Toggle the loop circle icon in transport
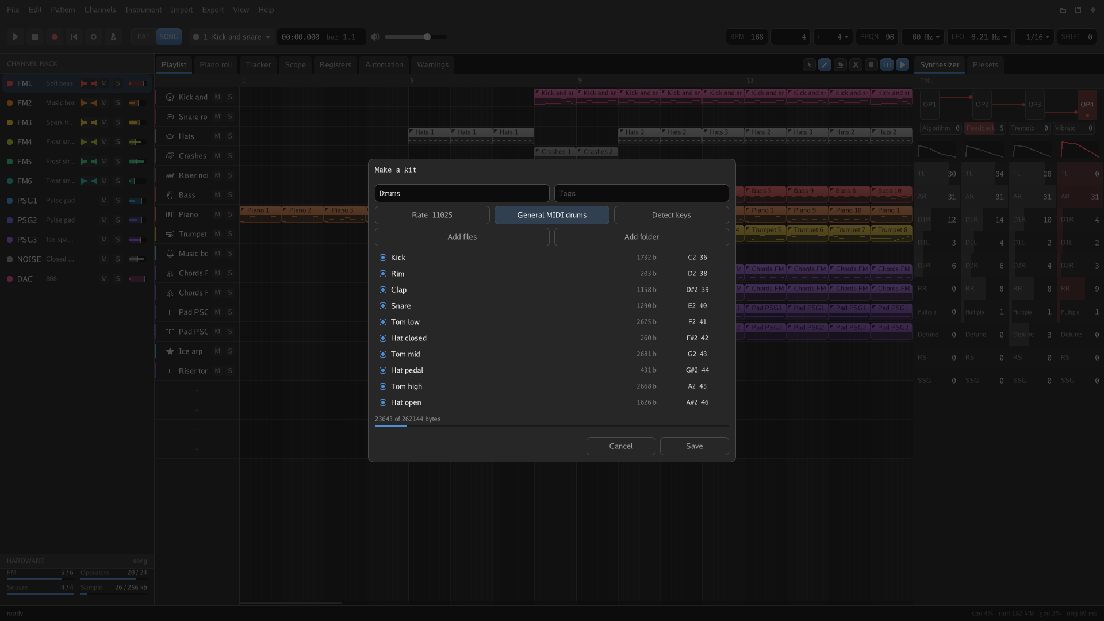Screen dimensions: 1104x621 pyautogui.click(x=94, y=37)
